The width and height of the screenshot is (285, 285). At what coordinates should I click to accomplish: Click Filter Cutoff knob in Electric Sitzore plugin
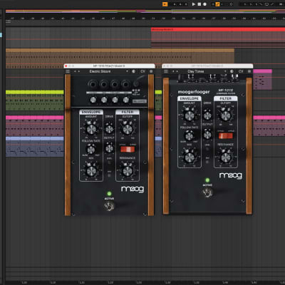128,130
